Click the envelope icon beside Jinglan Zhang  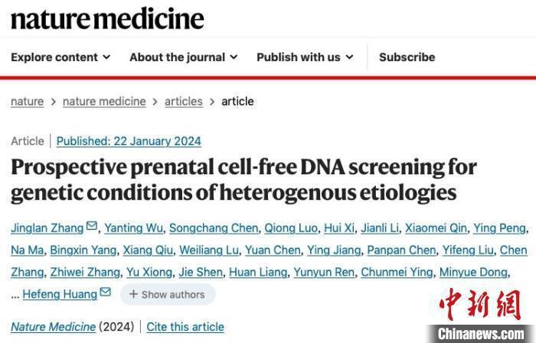tap(92, 226)
